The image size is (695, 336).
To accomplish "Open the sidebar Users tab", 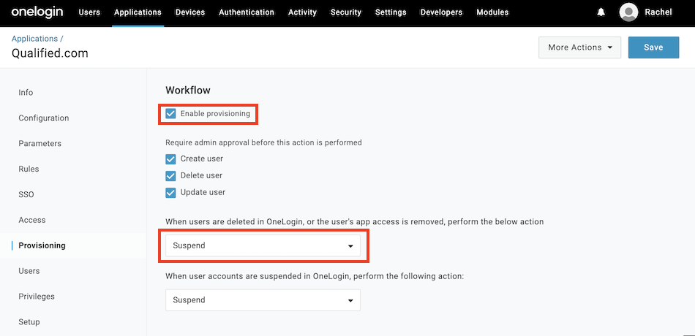I will pos(29,271).
